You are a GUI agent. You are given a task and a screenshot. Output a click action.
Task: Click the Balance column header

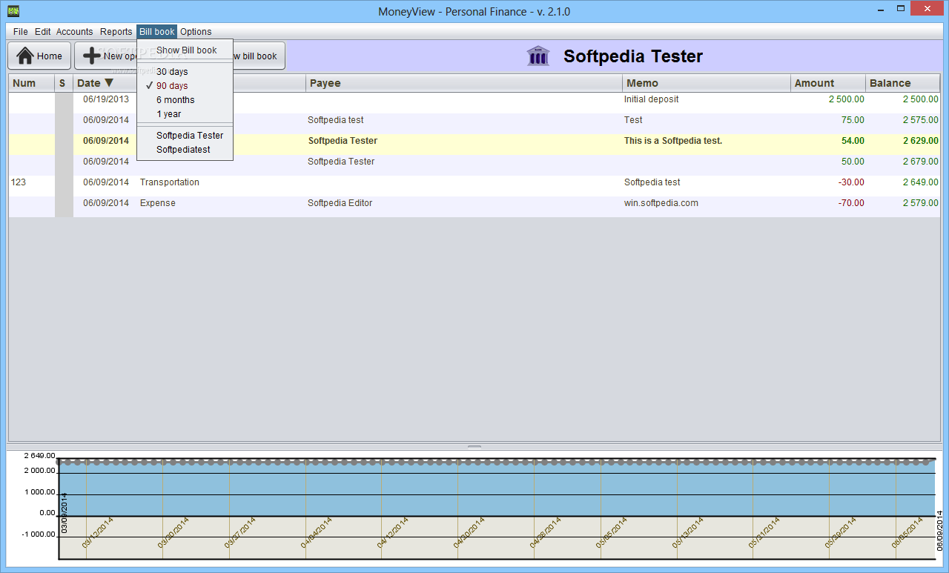click(903, 83)
